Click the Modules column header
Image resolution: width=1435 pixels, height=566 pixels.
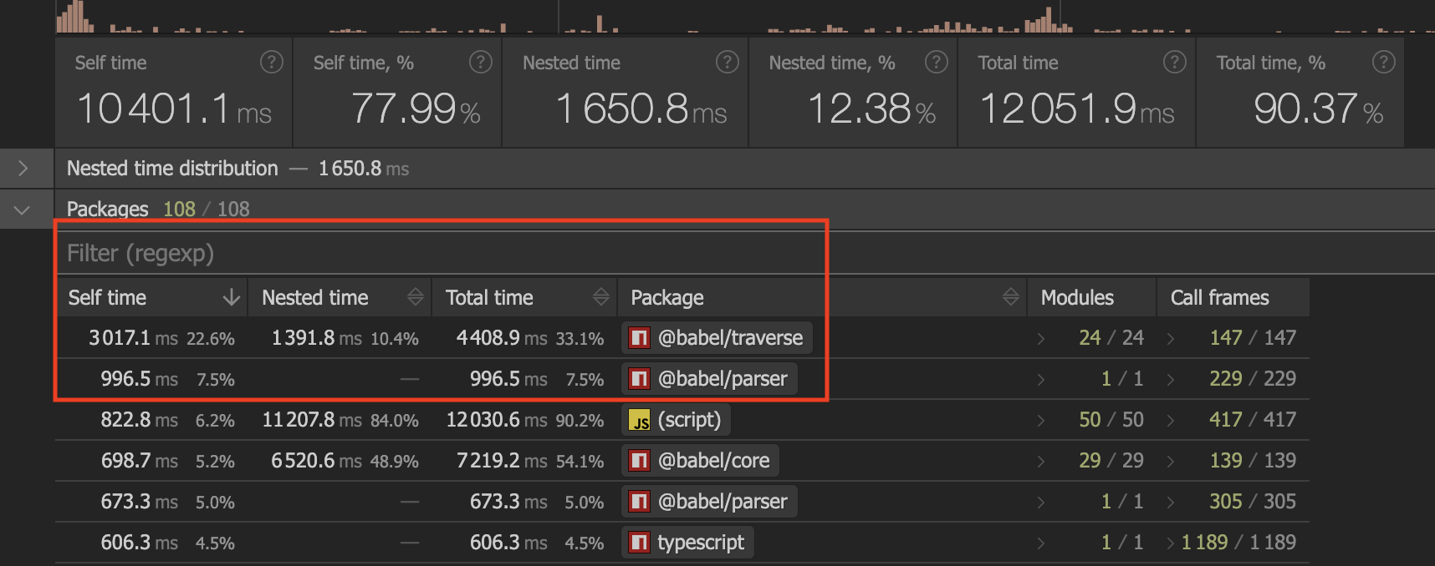click(1091, 297)
